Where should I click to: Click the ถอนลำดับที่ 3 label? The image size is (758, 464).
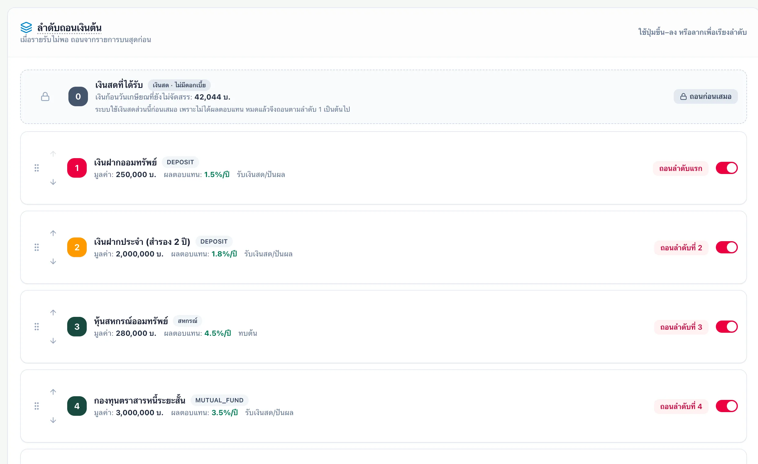[681, 327]
